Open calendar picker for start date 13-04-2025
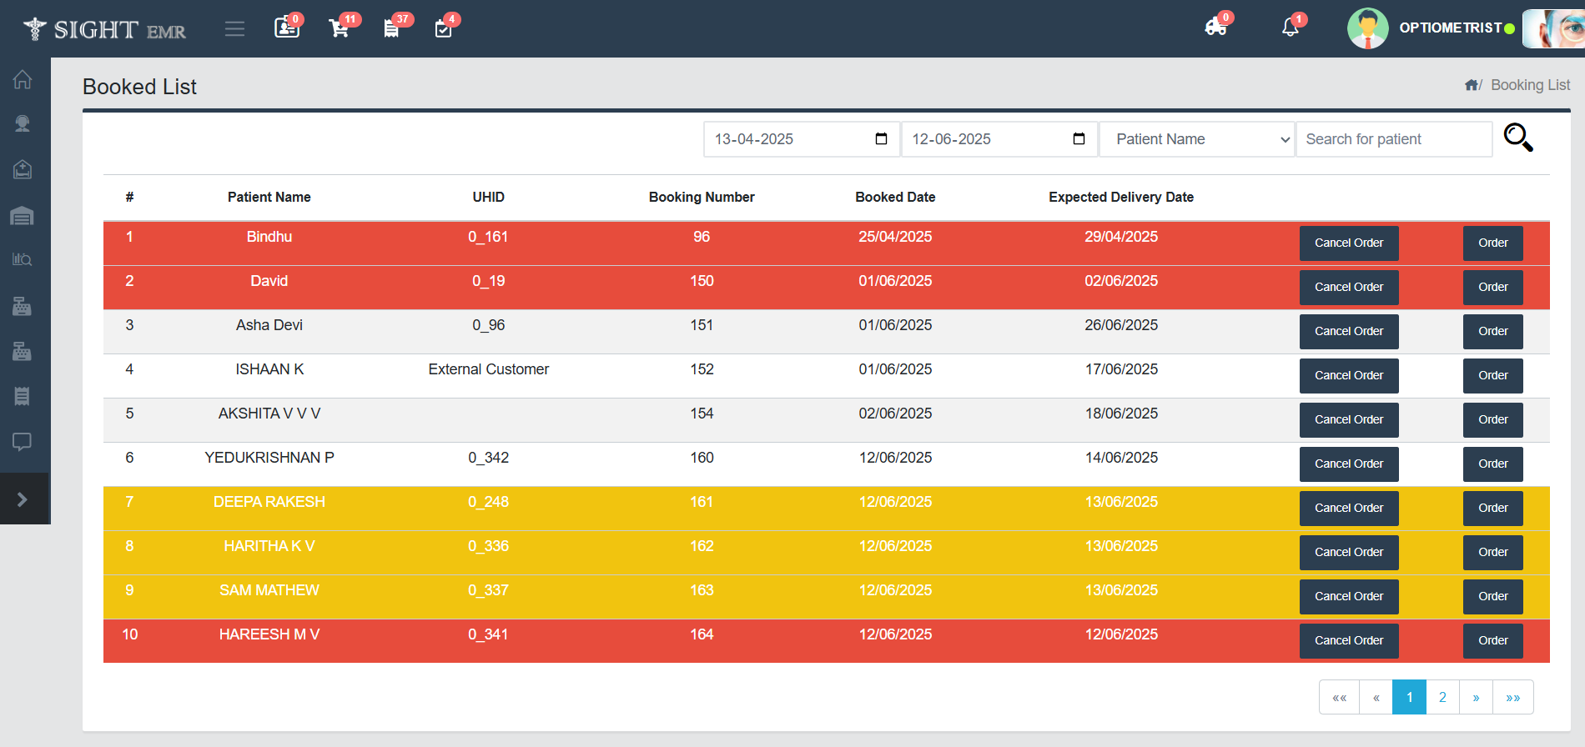Screen dimensions: 1585x747 (881, 139)
